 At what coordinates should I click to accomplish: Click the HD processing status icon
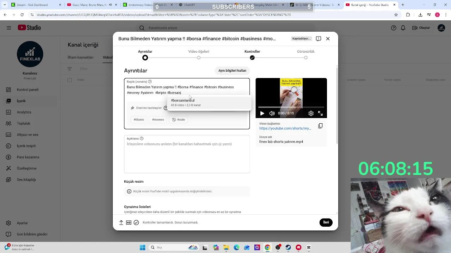pos(129,222)
